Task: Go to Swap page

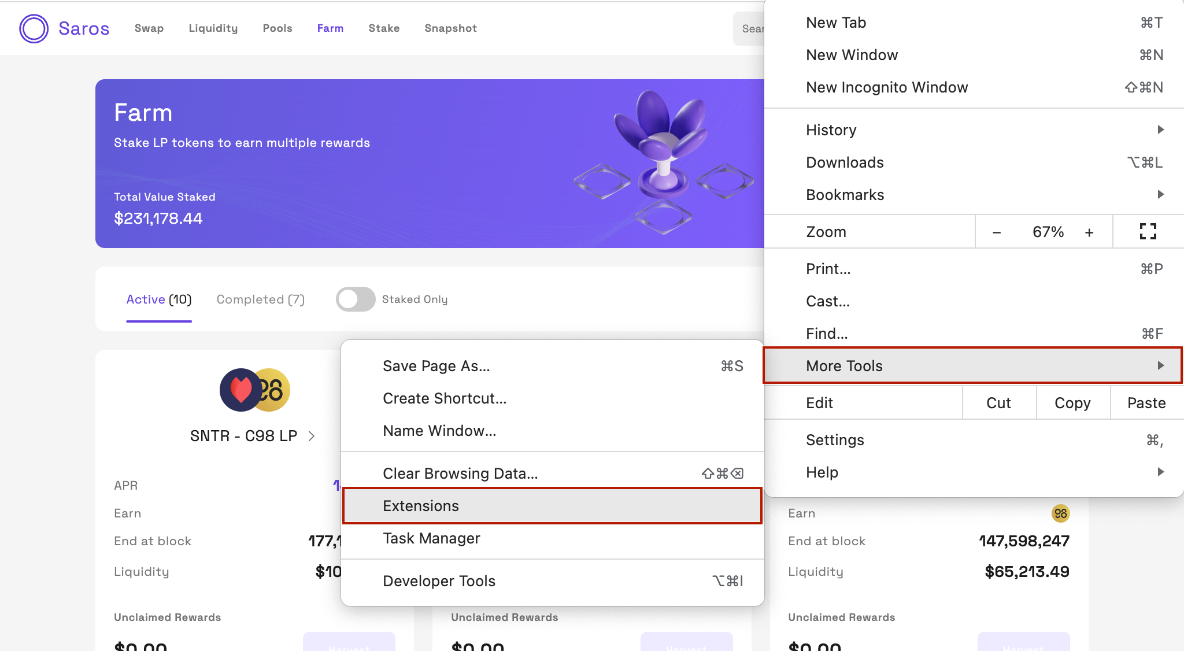Action: click(x=149, y=28)
